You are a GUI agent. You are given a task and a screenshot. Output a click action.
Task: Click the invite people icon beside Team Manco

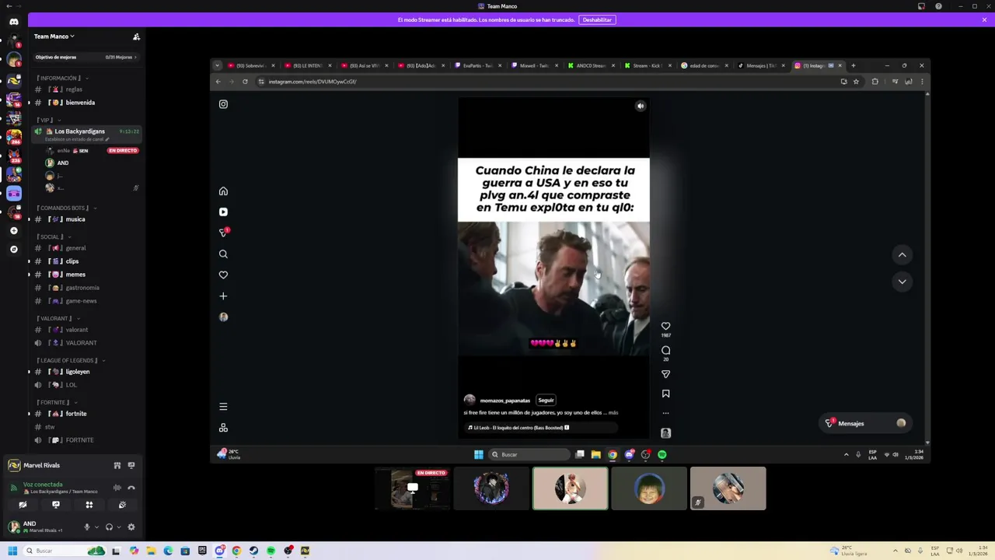pos(136,37)
